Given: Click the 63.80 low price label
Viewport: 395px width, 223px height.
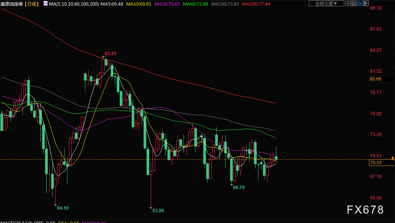Looking at the screenshot, I should [158, 211].
